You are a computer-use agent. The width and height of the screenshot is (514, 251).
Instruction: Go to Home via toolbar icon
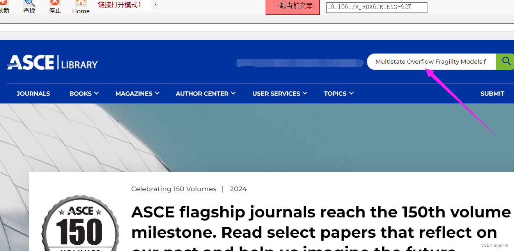tap(81, 7)
